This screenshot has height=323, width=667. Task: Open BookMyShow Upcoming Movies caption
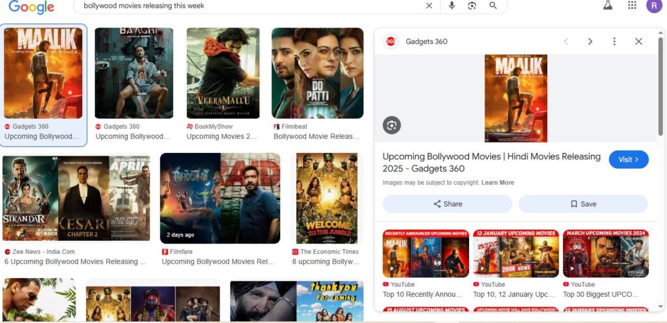(x=222, y=136)
